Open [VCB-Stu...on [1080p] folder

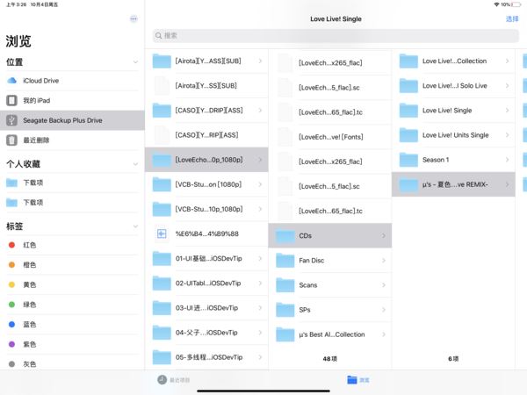pyautogui.click(x=206, y=184)
